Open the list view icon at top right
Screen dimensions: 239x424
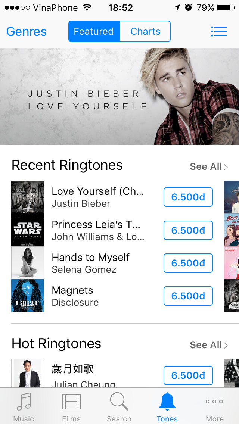pyautogui.click(x=219, y=31)
